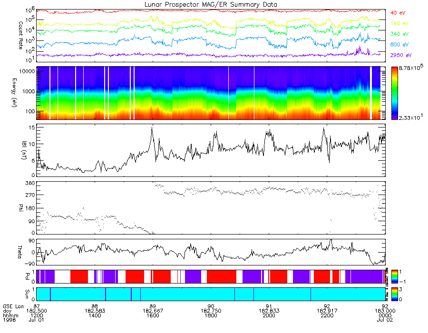Click the 'Phi' axis label

[20, 207]
